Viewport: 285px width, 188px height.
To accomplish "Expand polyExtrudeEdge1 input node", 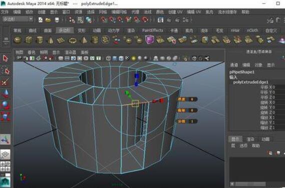I will click(x=250, y=82).
